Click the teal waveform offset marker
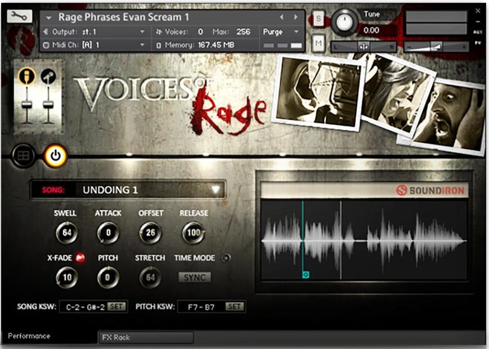Image resolution: width=489 pixels, height=349 pixels. click(306, 275)
